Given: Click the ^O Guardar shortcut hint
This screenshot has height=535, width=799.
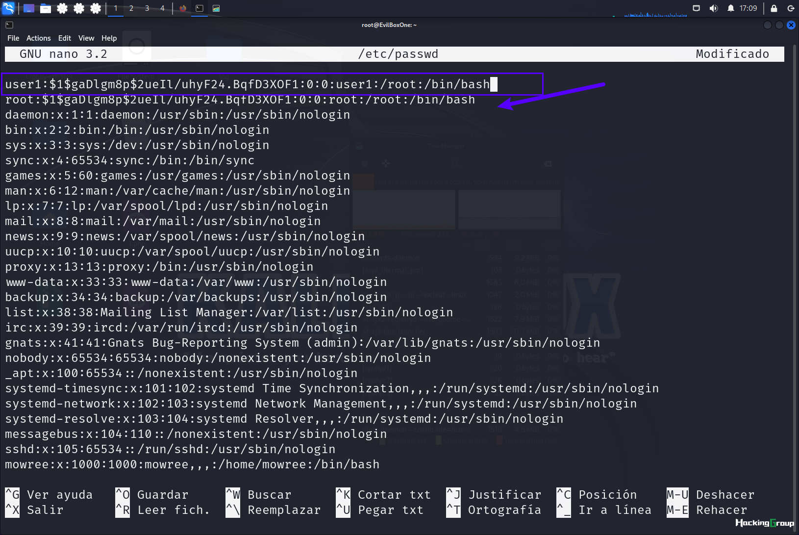Looking at the screenshot, I should coord(152,495).
